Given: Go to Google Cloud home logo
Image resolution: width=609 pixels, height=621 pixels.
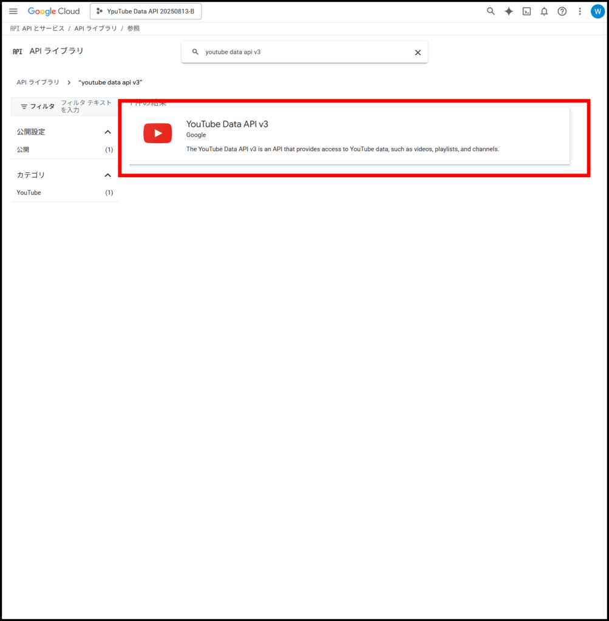Looking at the screenshot, I should (53, 12).
